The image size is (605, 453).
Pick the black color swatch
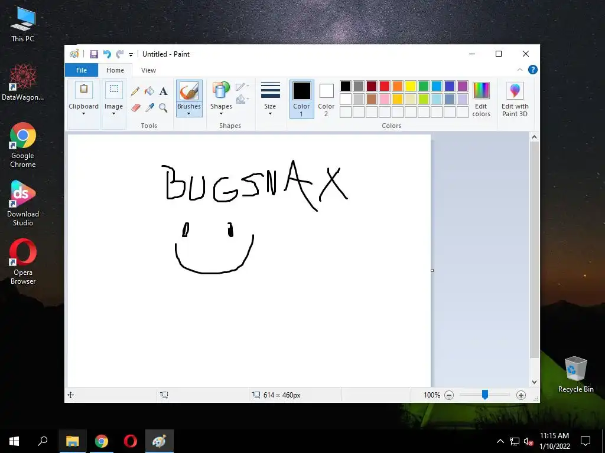pos(346,86)
